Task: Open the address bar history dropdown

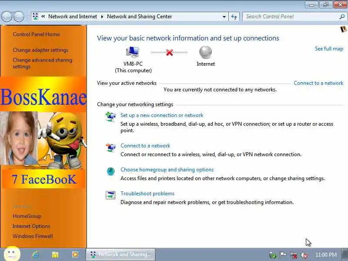Action: tap(224, 17)
